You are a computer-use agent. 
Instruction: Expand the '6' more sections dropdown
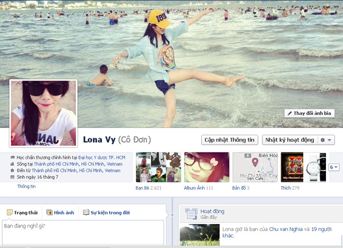point(334,167)
